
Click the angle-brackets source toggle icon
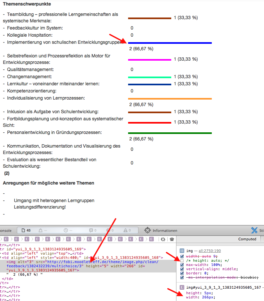coord(163,239)
